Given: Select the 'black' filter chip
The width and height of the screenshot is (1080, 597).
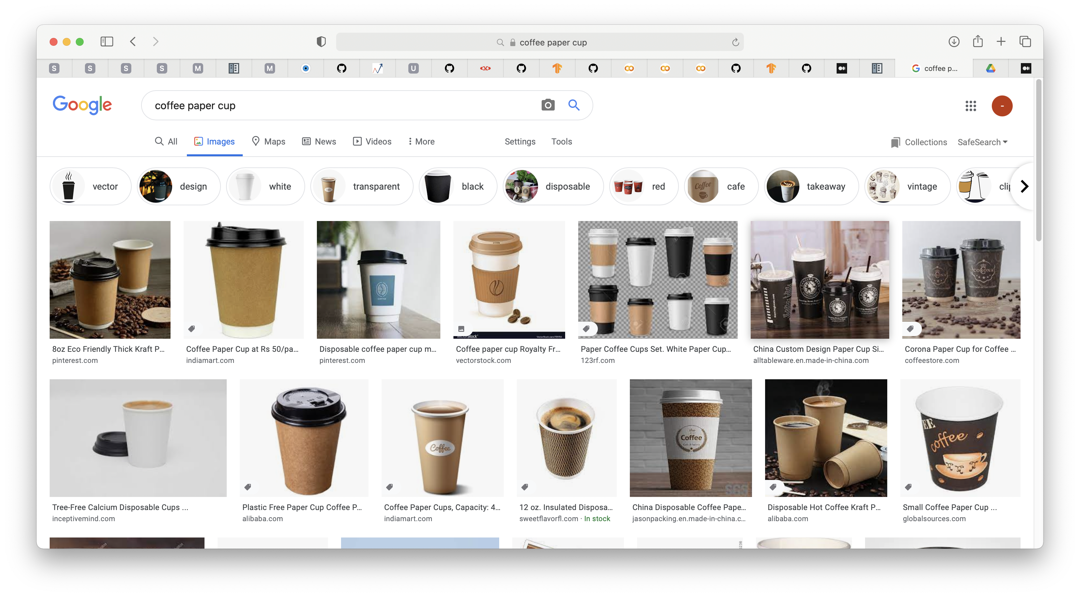Looking at the screenshot, I should coord(458,186).
